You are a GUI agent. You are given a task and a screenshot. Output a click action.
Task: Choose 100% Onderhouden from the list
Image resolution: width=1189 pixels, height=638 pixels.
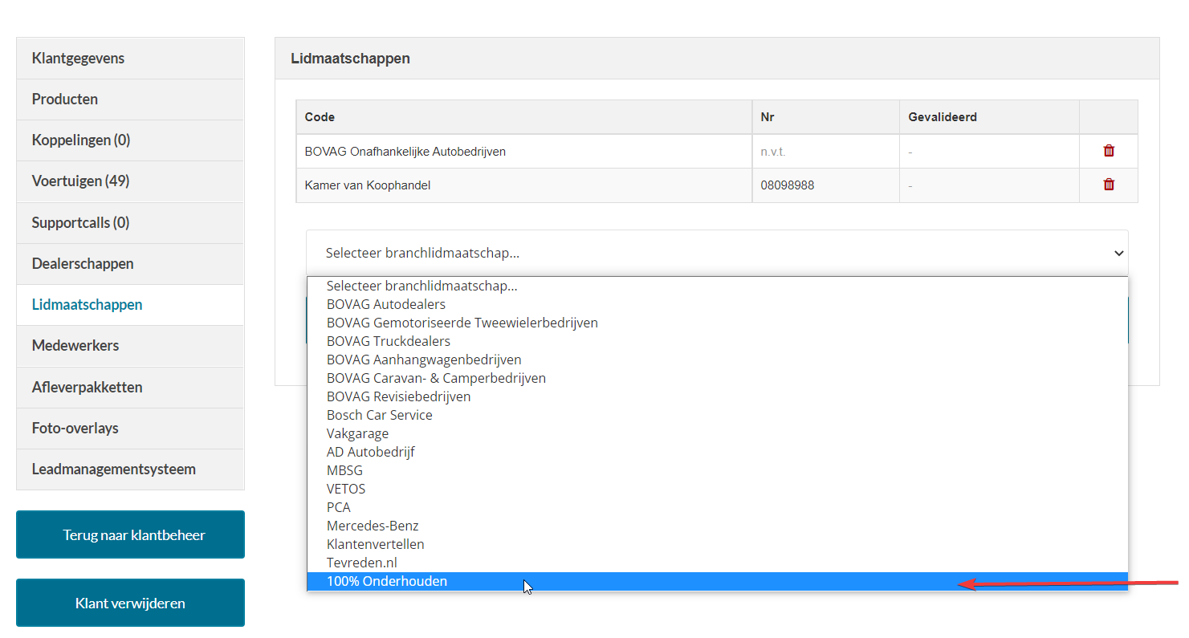tap(387, 581)
